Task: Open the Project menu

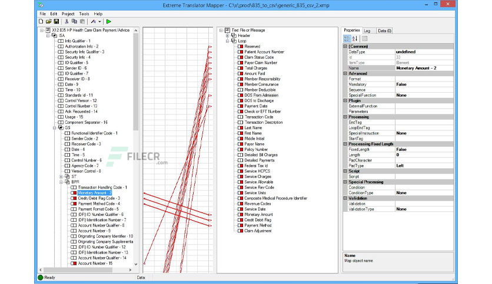Action: (x=68, y=13)
